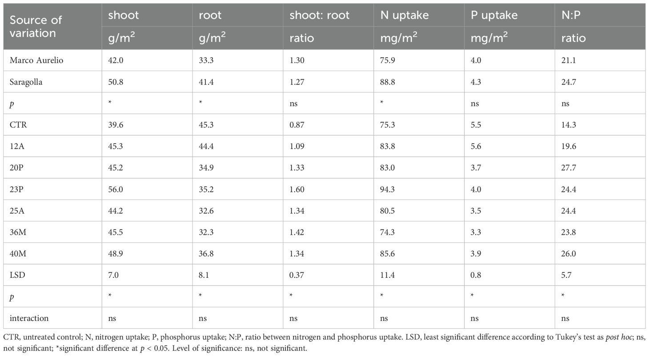649x356 pixels.
Task: Select the 'CTR' row label
Action: [18, 124]
